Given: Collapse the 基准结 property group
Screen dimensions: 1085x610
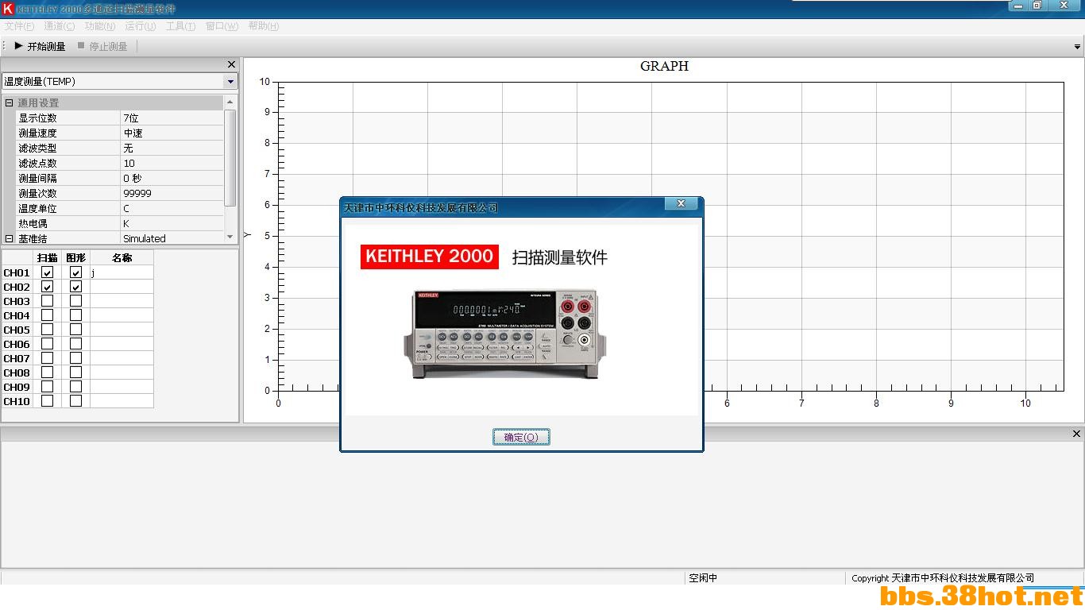Looking at the screenshot, I should [10, 238].
